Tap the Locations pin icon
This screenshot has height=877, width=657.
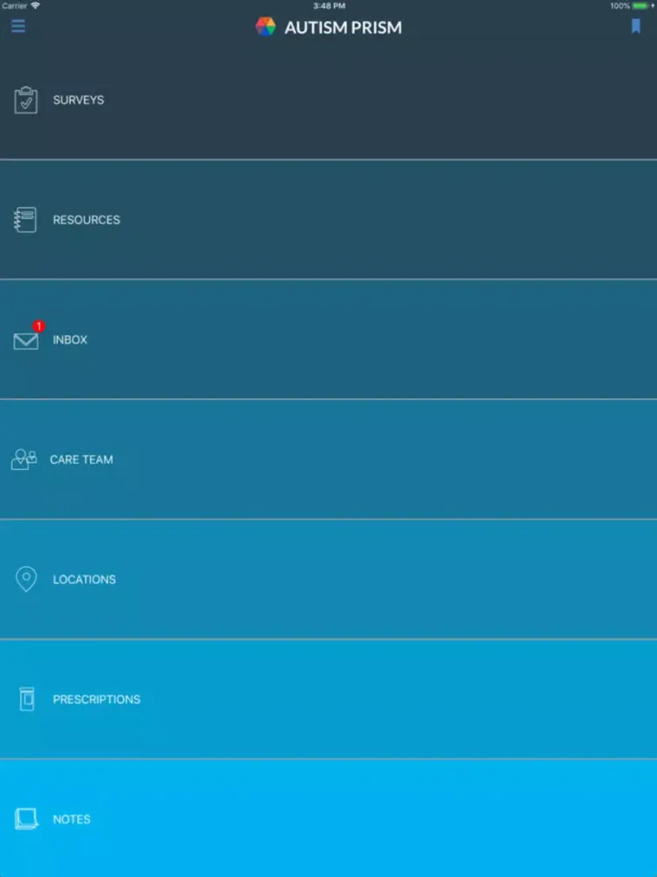[x=25, y=579]
